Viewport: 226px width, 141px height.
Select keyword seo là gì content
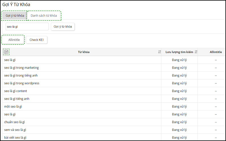point(16,91)
